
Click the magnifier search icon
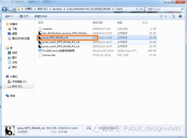182,9
